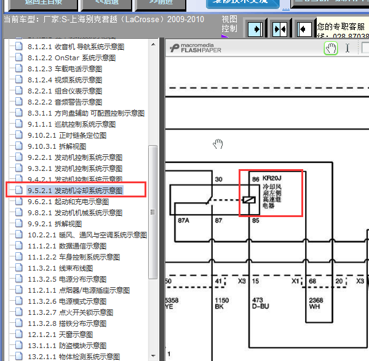Click the <<后退 back button
Viewport: 369px width, 361px height.
click(x=106, y=4)
